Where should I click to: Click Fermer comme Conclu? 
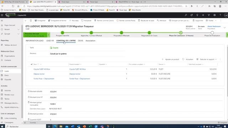(x=104, y=21)
